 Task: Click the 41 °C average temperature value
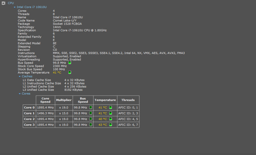tap(57, 73)
